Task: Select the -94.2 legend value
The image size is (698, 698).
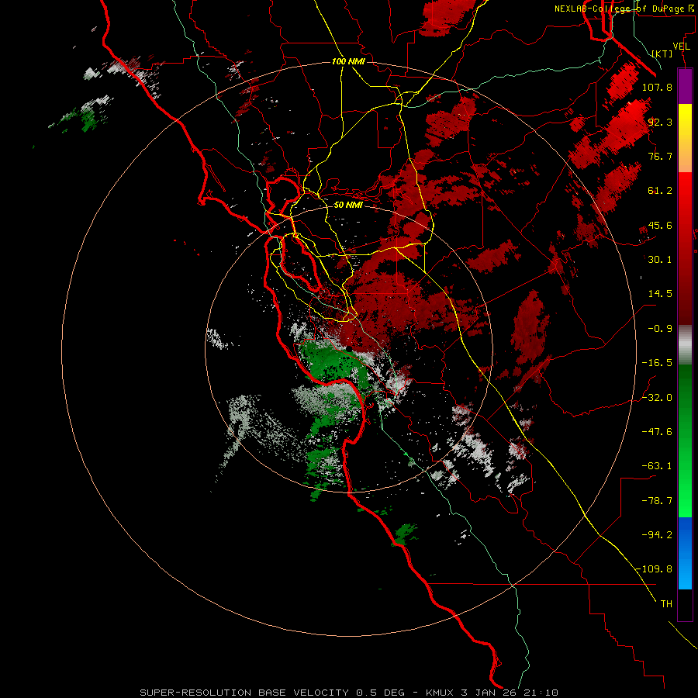Action: point(657,535)
